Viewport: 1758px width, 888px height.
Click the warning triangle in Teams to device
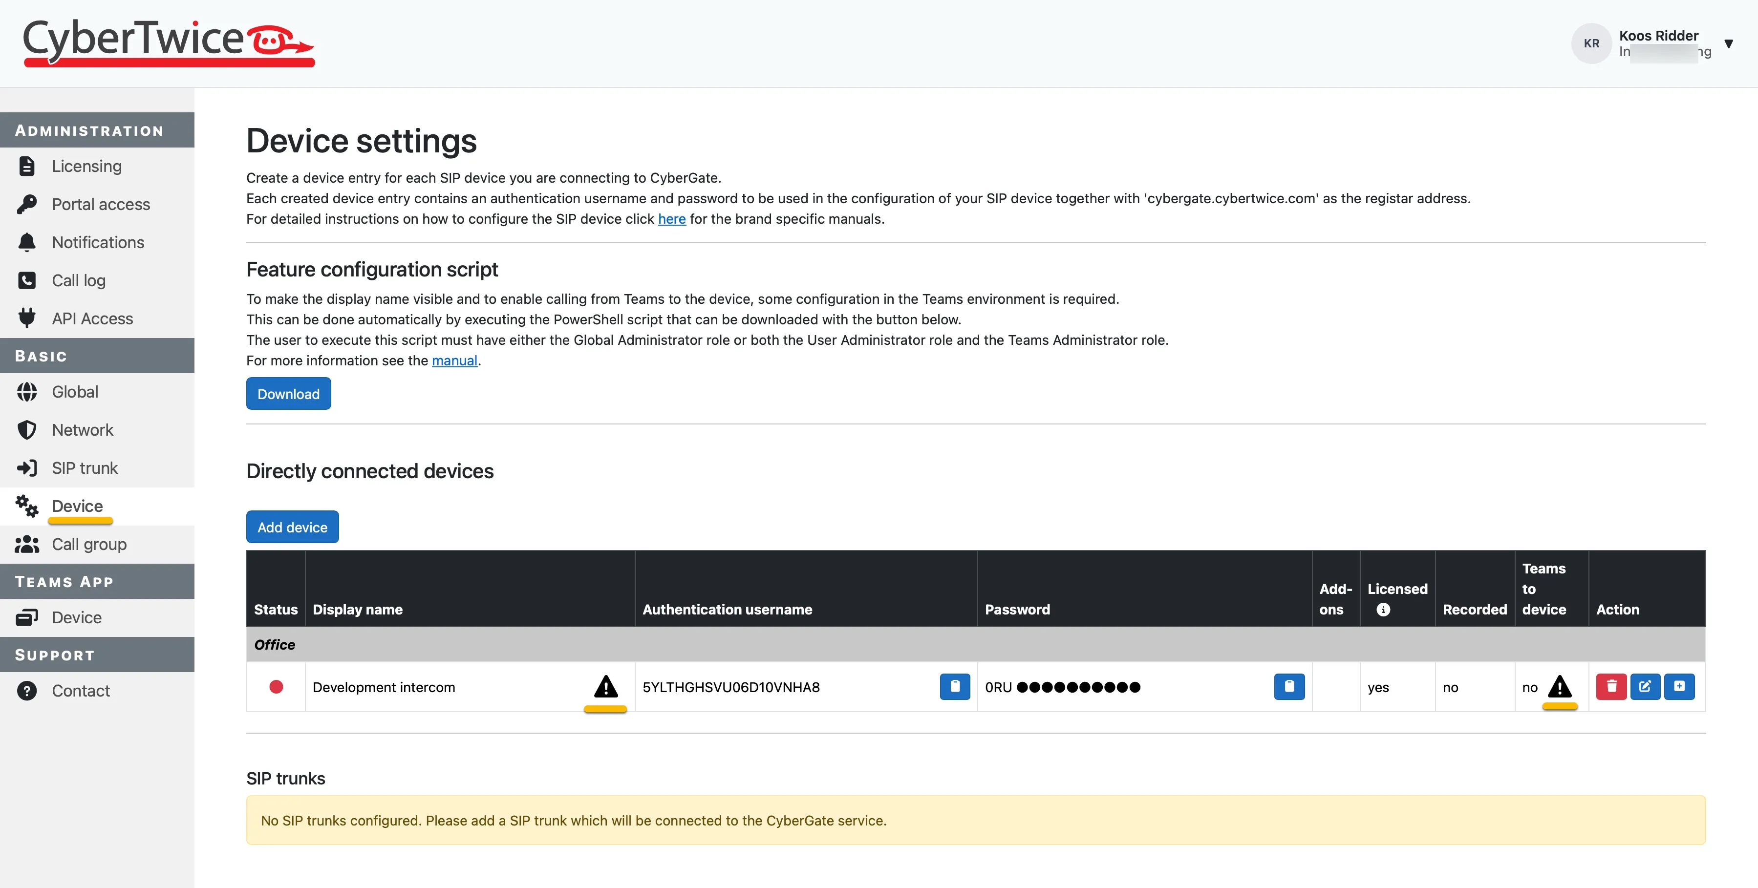coord(1560,687)
